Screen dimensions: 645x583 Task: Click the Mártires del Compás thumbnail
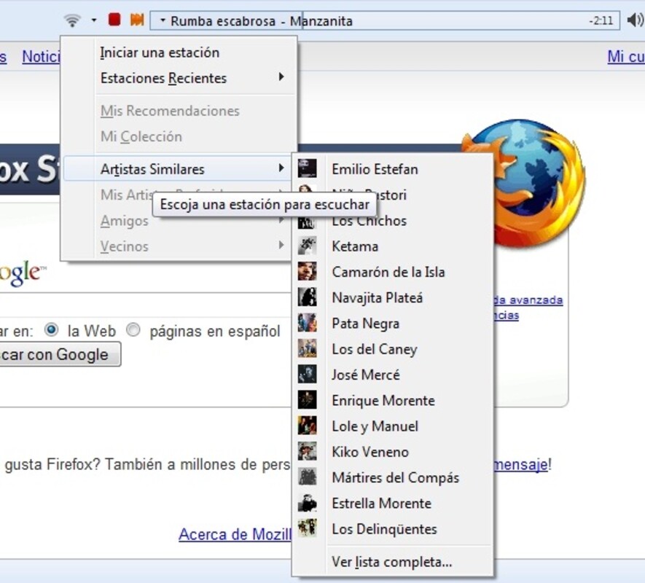pos(308,477)
